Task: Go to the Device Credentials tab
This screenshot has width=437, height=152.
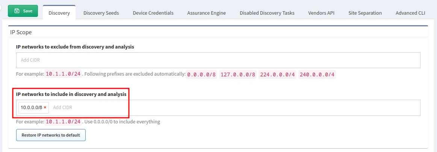Action: click(x=153, y=13)
